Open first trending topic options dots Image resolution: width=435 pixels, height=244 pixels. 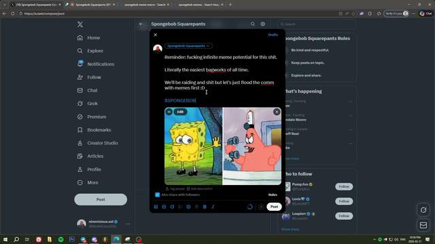coord(351,102)
